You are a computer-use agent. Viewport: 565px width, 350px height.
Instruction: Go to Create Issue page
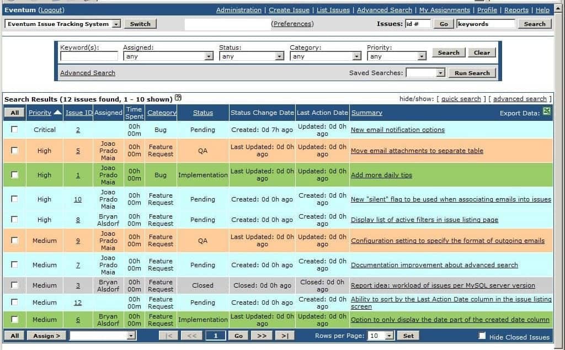[289, 10]
